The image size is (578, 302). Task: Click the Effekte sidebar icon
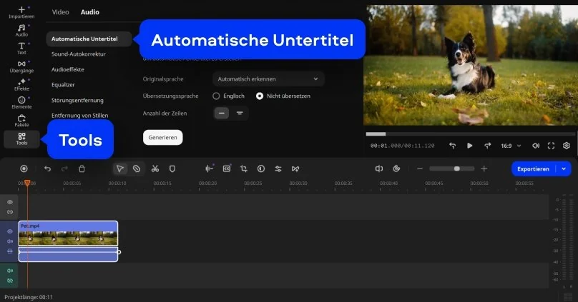[x=21, y=84]
